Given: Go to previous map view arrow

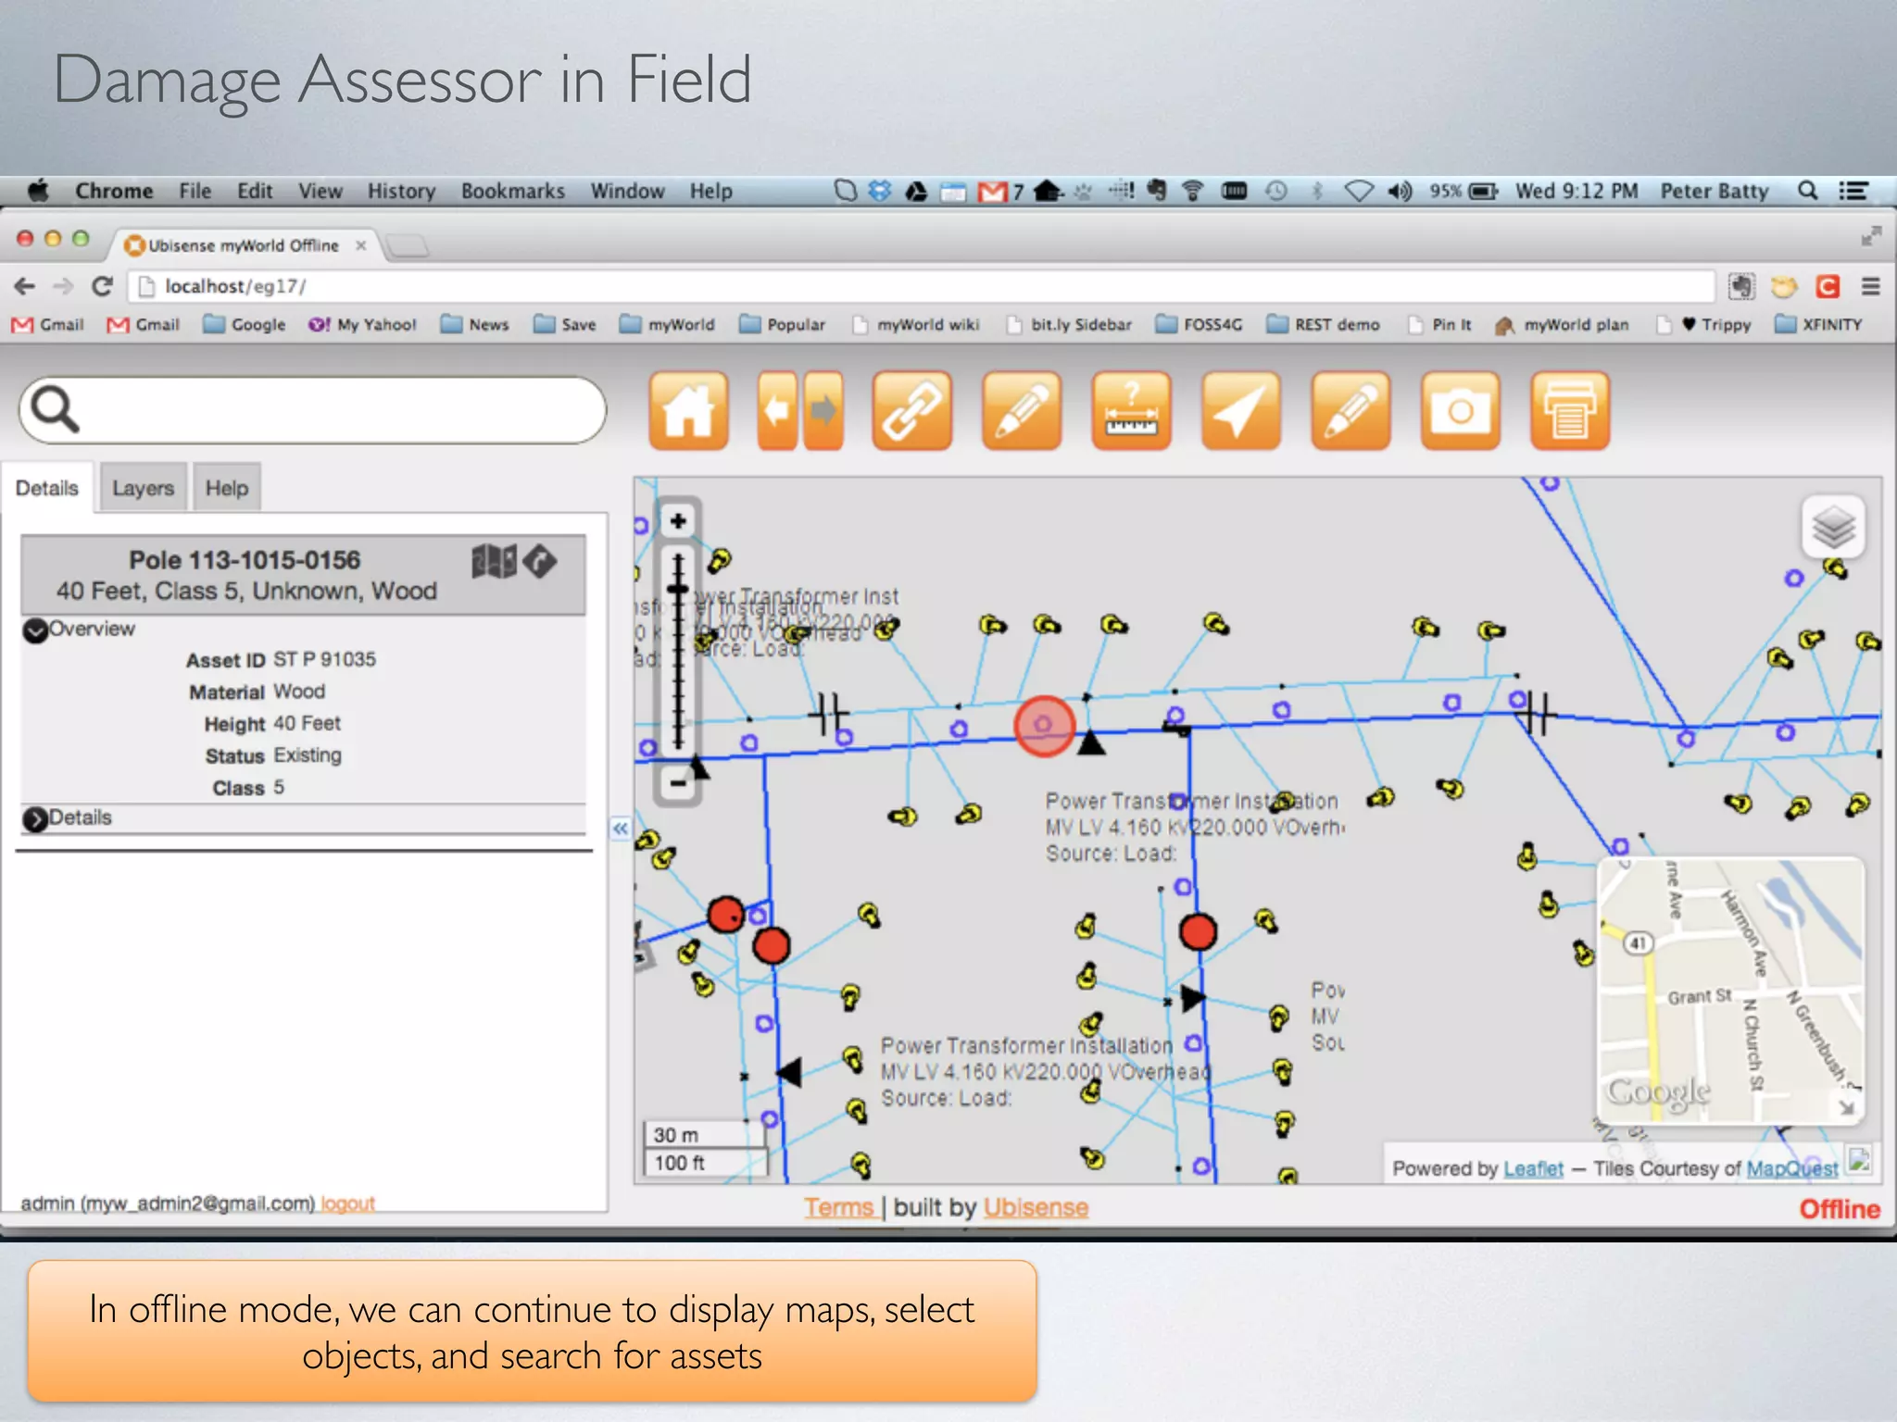Looking at the screenshot, I should tap(778, 411).
